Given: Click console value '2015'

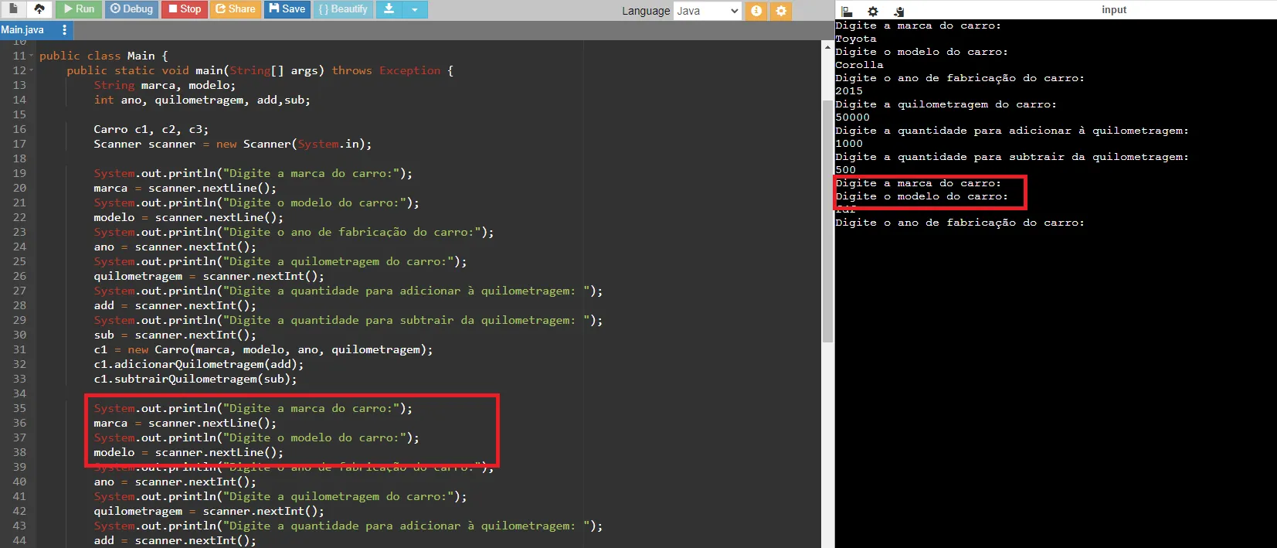Looking at the screenshot, I should 849,91.
